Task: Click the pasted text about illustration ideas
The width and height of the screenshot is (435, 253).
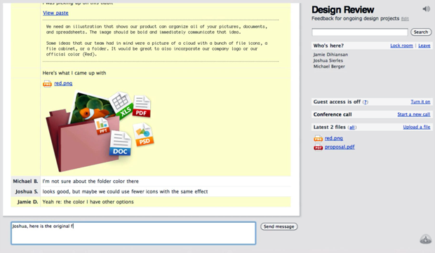Action: coord(156,41)
